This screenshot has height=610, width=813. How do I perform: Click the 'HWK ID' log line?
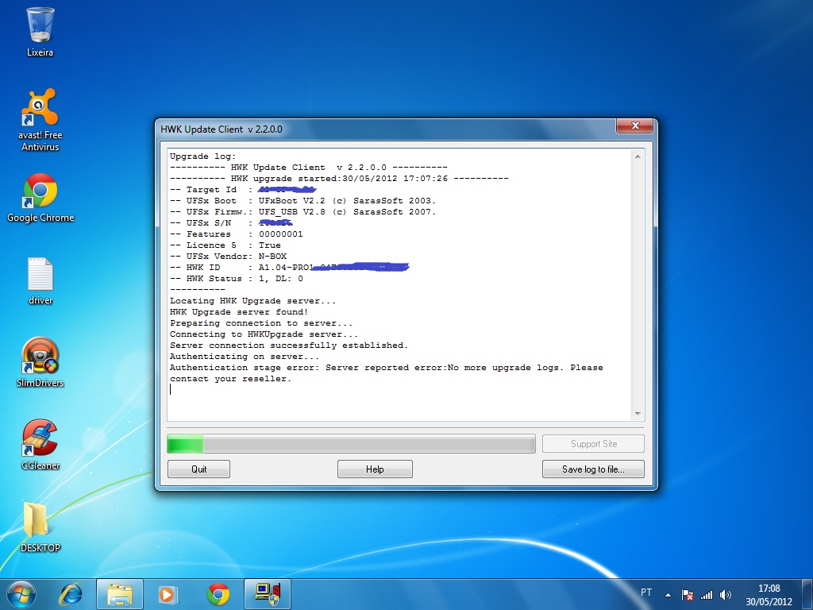[x=289, y=268]
